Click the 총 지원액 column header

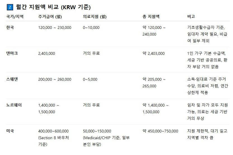[151, 16]
